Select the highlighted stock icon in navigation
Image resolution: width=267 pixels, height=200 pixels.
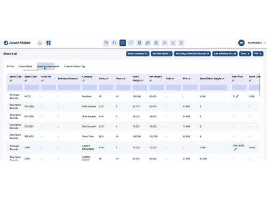click(123, 43)
